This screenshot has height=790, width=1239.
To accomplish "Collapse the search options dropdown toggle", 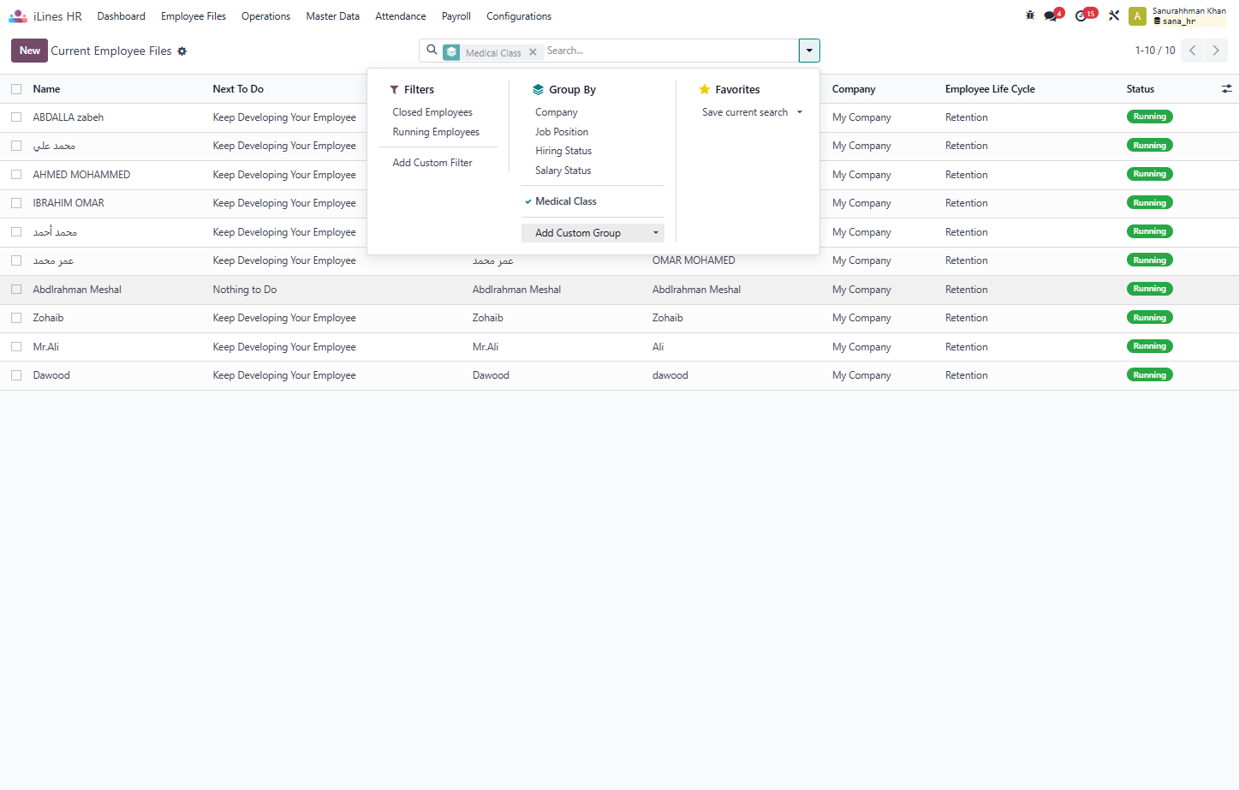I will click(809, 51).
